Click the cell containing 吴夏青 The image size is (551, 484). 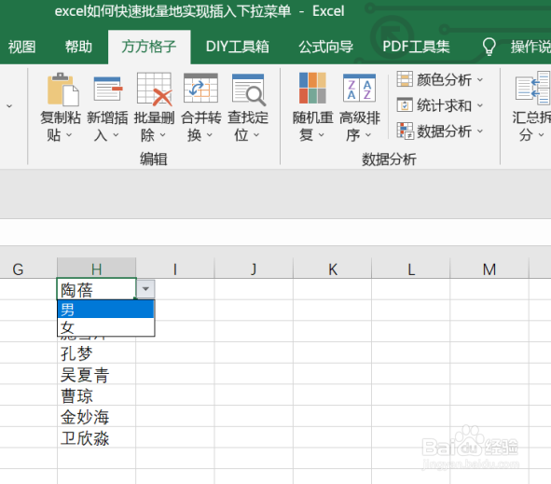tap(97, 374)
